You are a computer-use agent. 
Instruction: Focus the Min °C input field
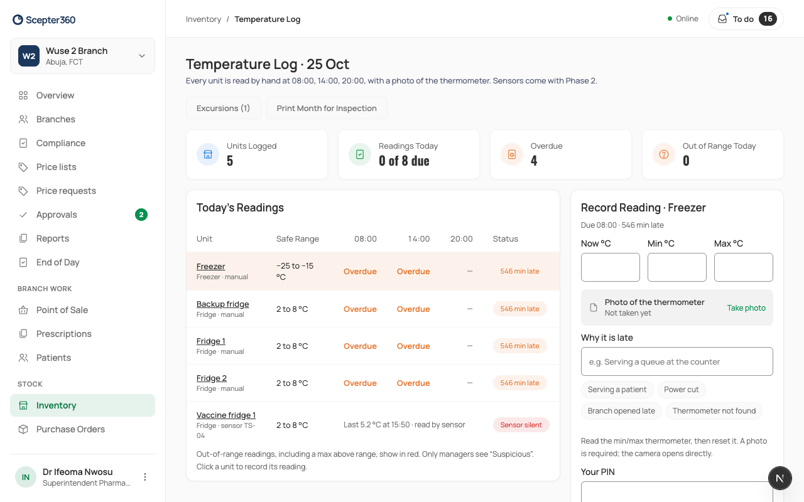pyautogui.click(x=677, y=267)
